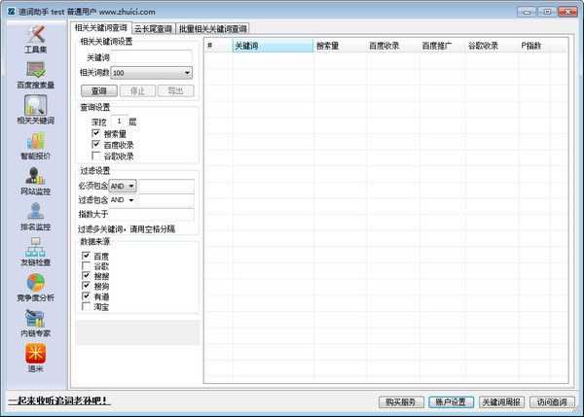Click the 账户设置 button
This screenshot has height=417, width=584.
click(x=451, y=401)
